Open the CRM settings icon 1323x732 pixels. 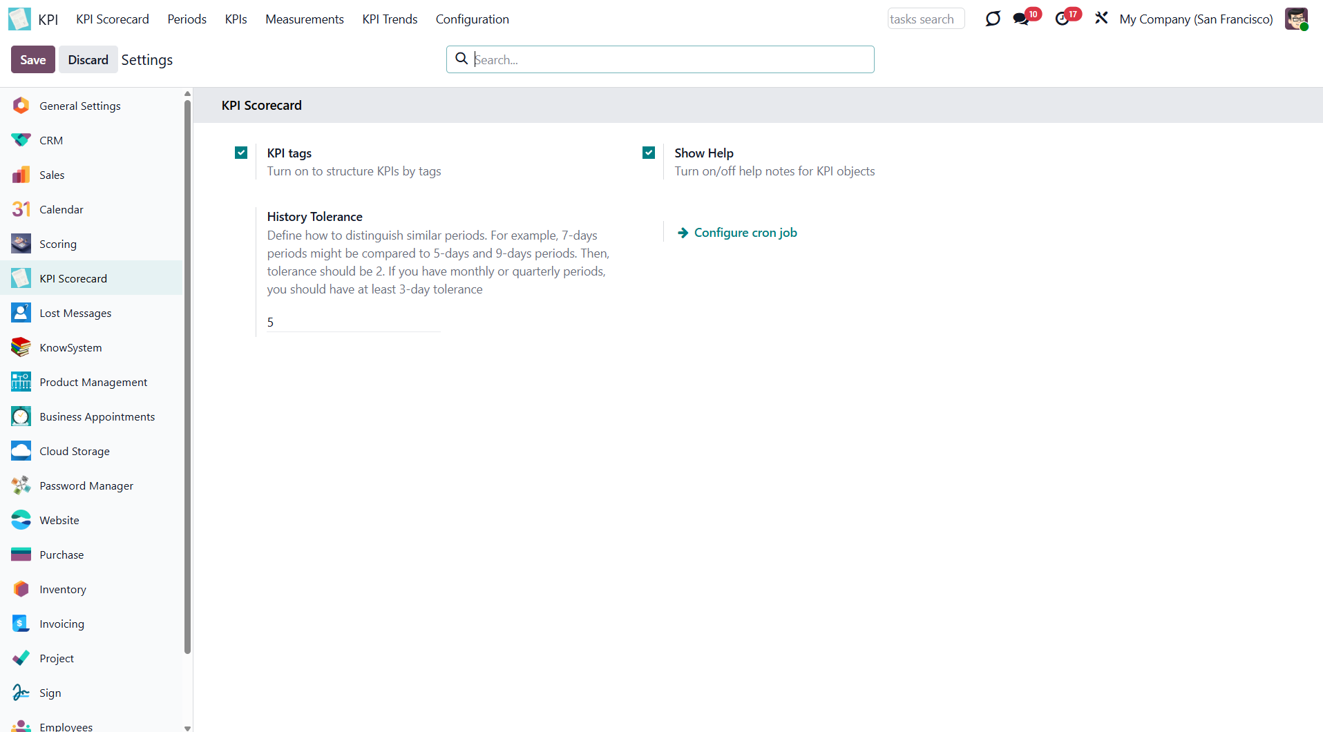(x=21, y=140)
